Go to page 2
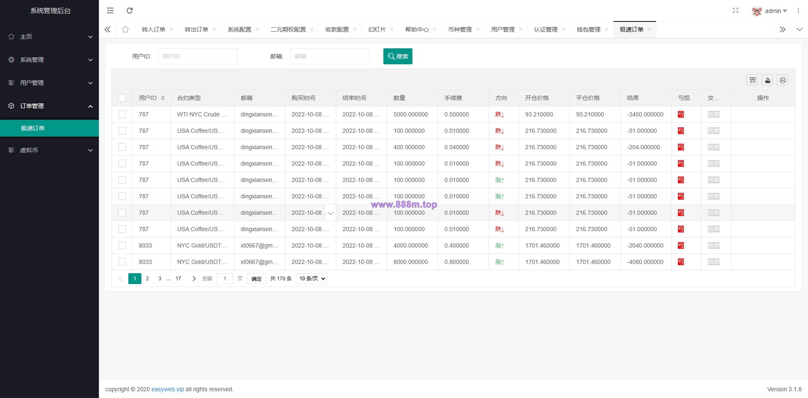Screen dimensions: 808x398 (x=147, y=279)
